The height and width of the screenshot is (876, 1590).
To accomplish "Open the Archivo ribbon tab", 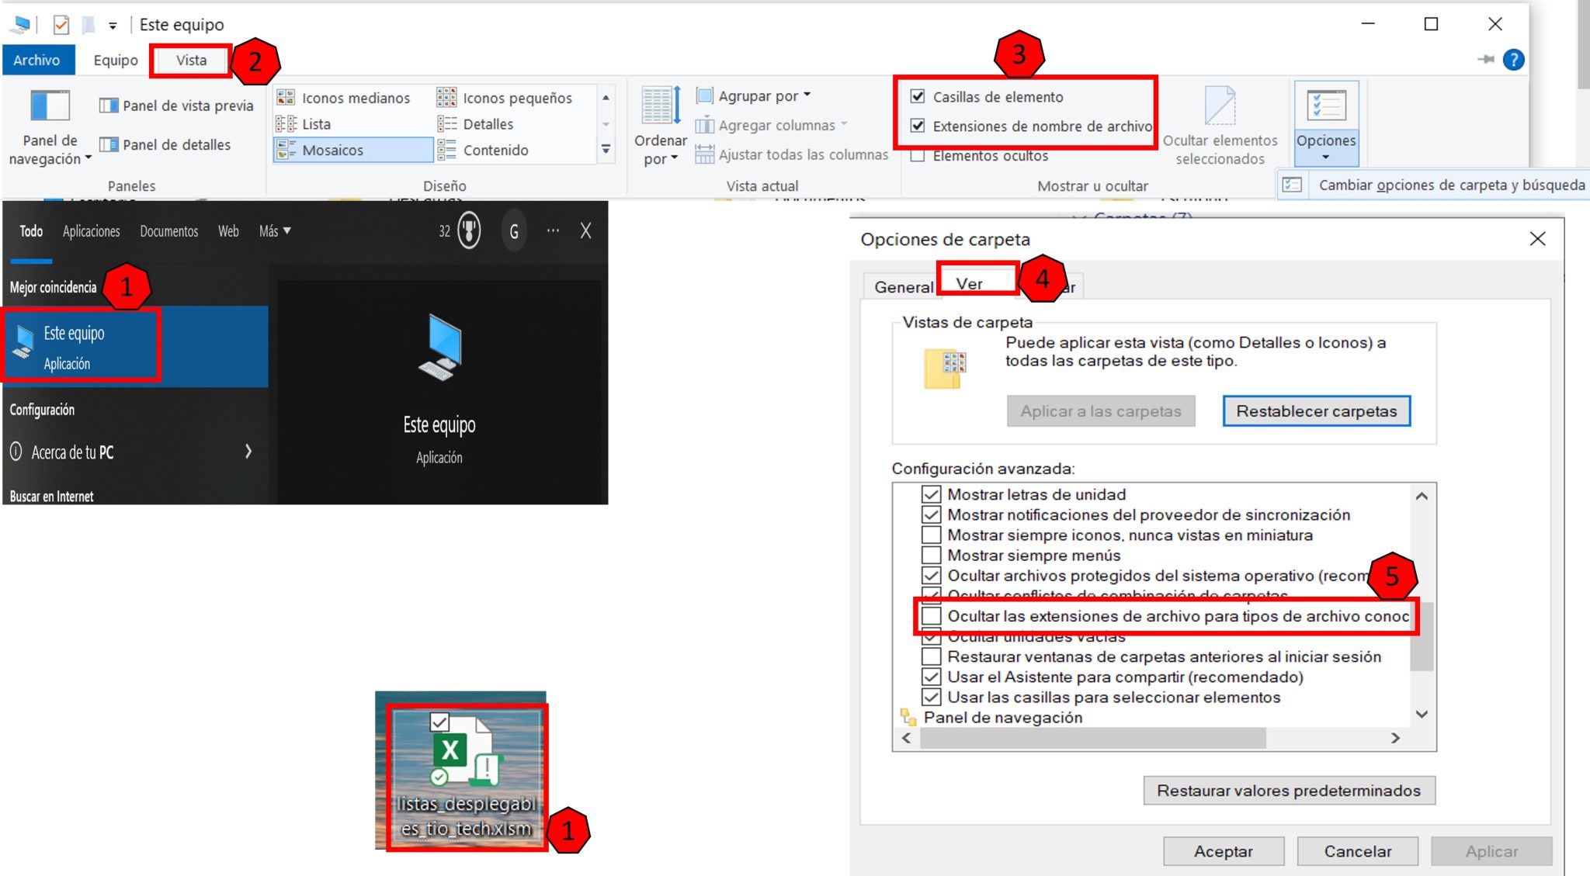I will (x=36, y=60).
